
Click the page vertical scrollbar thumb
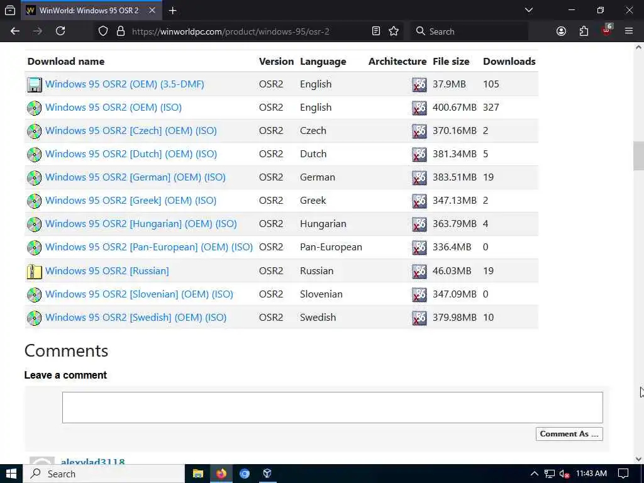click(638, 156)
